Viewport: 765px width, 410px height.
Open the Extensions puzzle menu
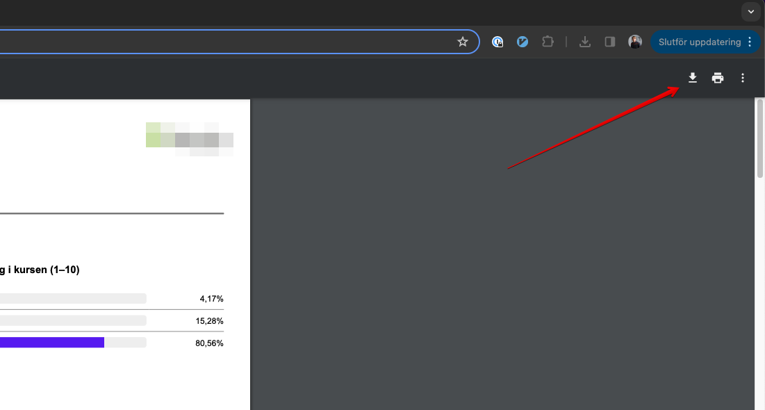[548, 42]
